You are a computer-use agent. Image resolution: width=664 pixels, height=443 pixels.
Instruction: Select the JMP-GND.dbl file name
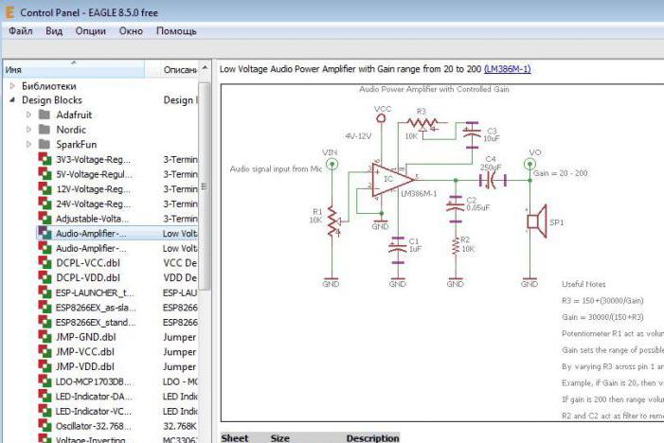tap(85, 337)
